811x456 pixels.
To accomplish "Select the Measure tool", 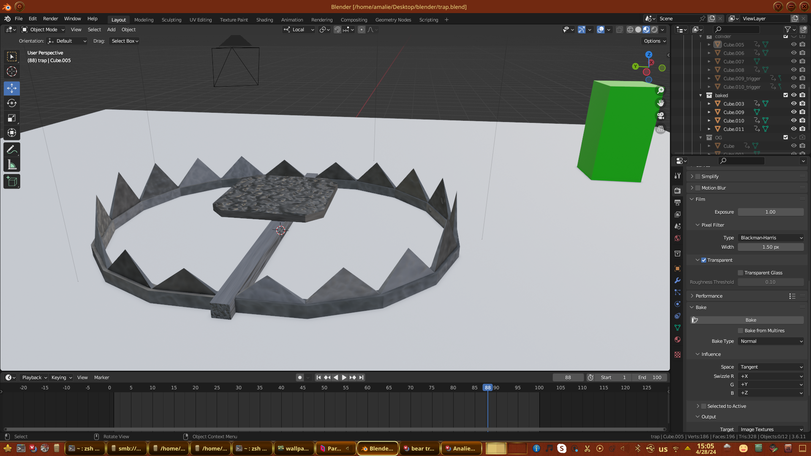I will [x=12, y=165].
